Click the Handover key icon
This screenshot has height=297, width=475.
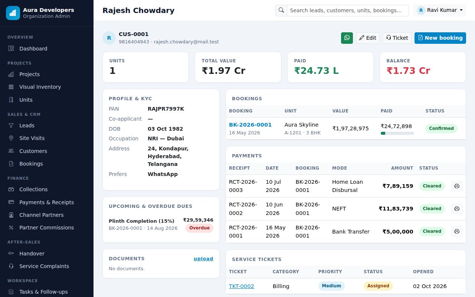click(11, 254)
